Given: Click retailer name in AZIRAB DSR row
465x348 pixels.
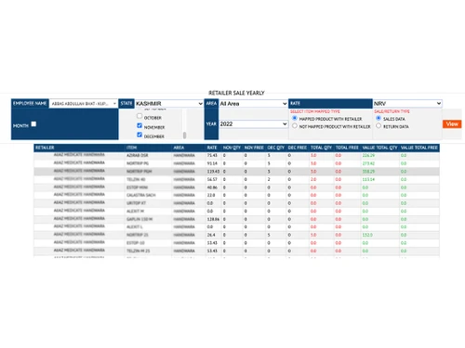Looking at the screenshot, I should (79, 155).
